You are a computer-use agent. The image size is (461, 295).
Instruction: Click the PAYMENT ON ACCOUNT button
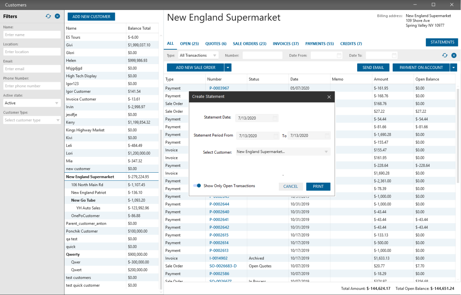[421, 68]
